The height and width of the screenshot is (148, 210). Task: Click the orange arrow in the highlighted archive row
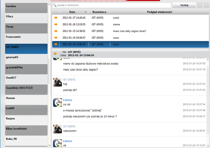click(56, 44)
